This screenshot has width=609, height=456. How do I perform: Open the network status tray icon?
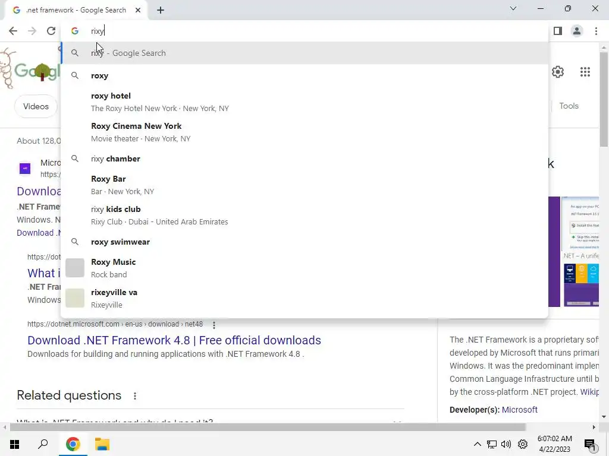(x=492, y=444)
